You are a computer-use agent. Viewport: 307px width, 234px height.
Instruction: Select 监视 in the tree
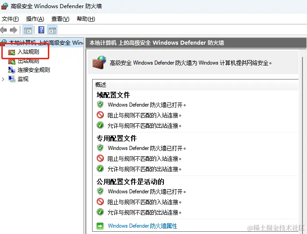[23, 79]
